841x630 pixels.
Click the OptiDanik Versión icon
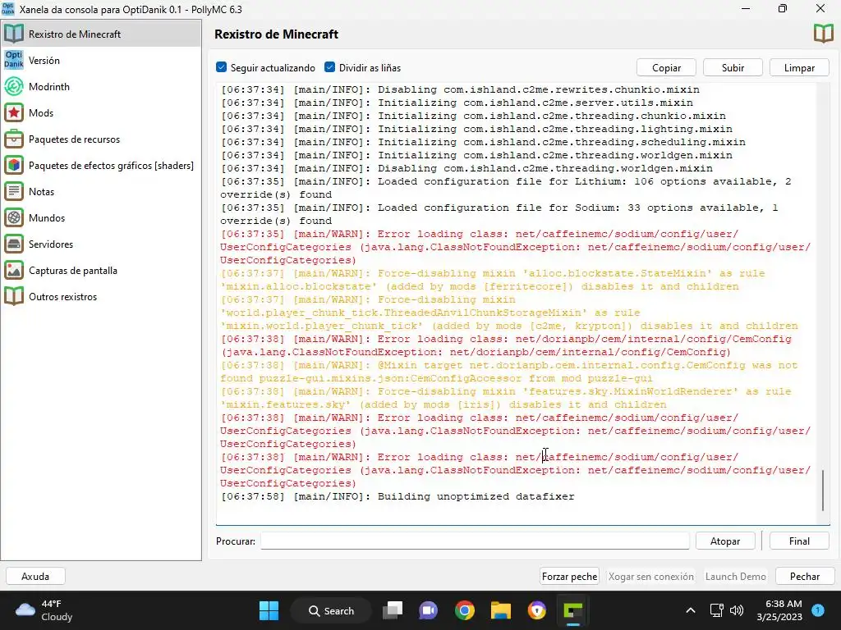pos(14,60)
